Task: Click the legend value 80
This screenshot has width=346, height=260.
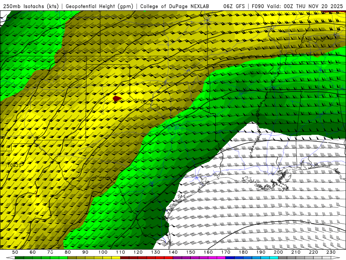Action: 67,252
